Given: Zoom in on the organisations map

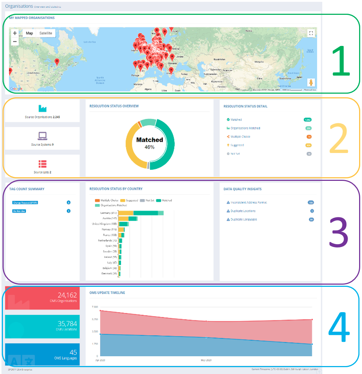Looking at the screenshot, I should pyautogui.click(x=15, y=33).
